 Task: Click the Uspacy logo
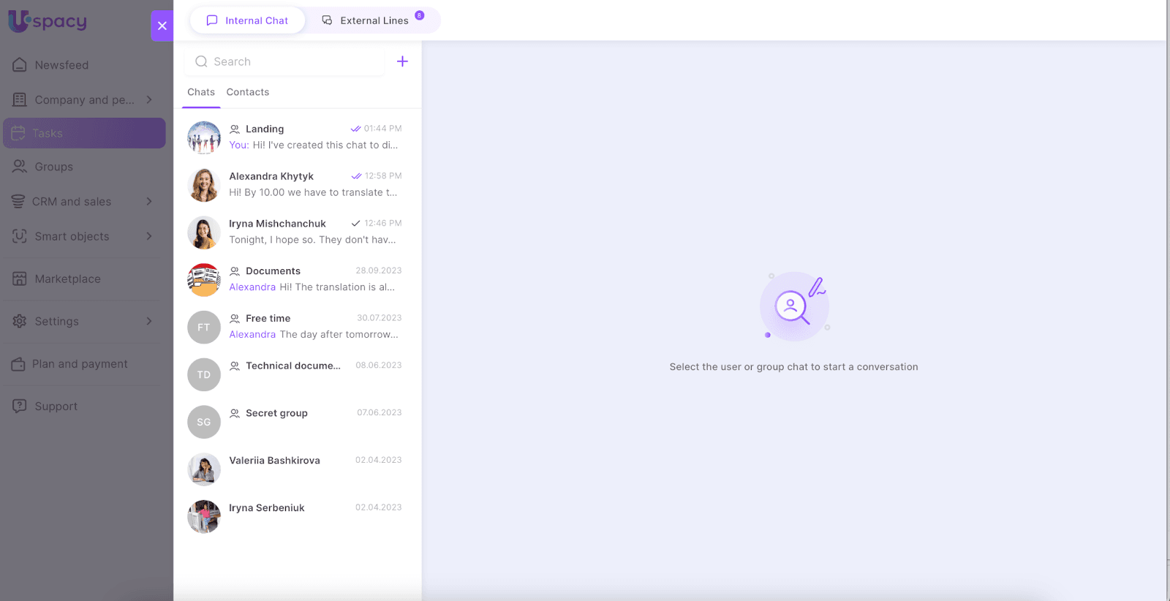48,22
